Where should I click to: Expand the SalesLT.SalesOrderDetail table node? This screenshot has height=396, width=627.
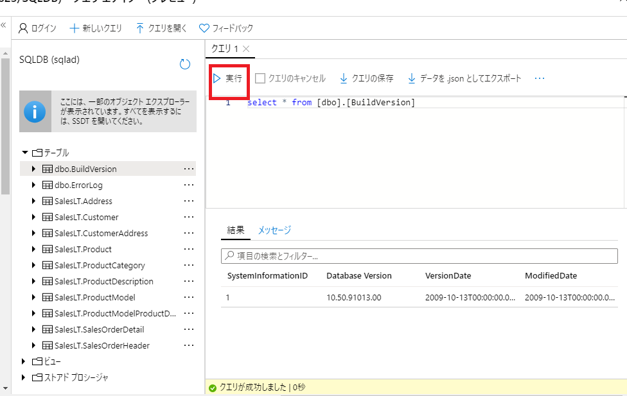(33, 329)
